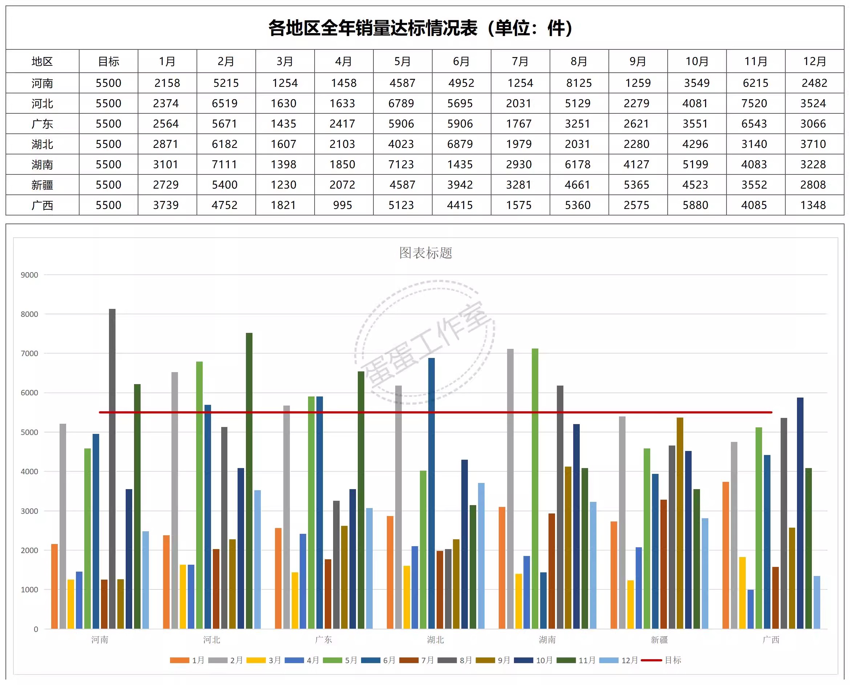Viewport: 850px width, 685px height.
Task: Select the orange 1月 bar for 河南
Action: click(54, 587)
